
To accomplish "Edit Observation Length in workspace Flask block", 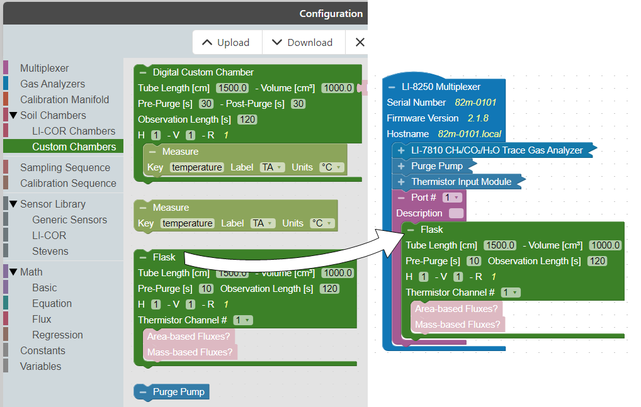I will 598,261.
